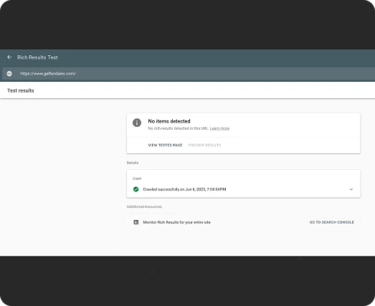
Task: Select the Test results tab
Action: (21, 90)
